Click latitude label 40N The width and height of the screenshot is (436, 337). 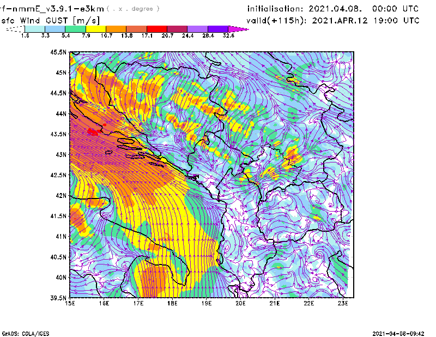[x=61, y=278]
